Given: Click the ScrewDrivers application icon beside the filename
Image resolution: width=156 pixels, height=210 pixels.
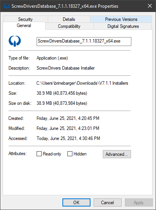Looking at the screenshot, I should point(15,41).
